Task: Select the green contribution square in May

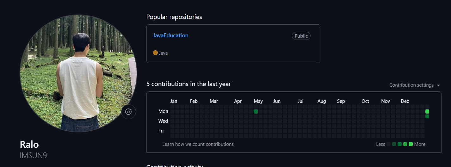Action: [256, 112]
